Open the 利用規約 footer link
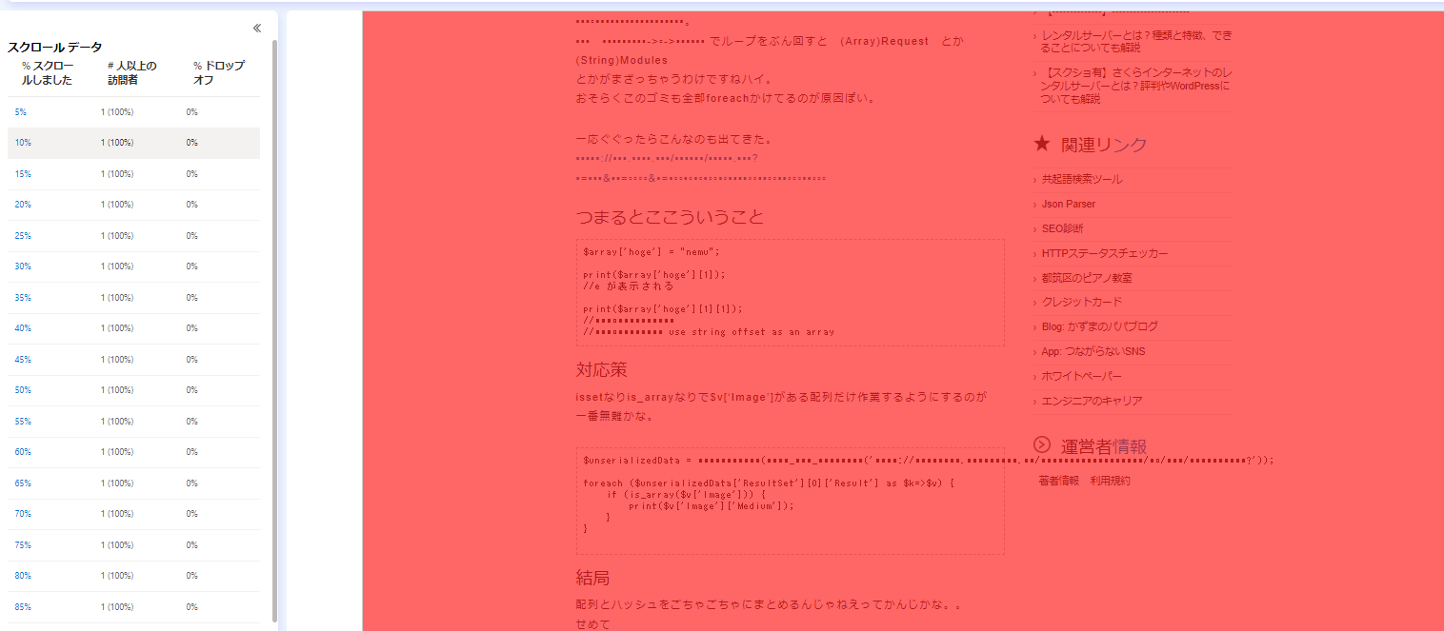This screenshot has height=631, width=1444. (1110, 481)
